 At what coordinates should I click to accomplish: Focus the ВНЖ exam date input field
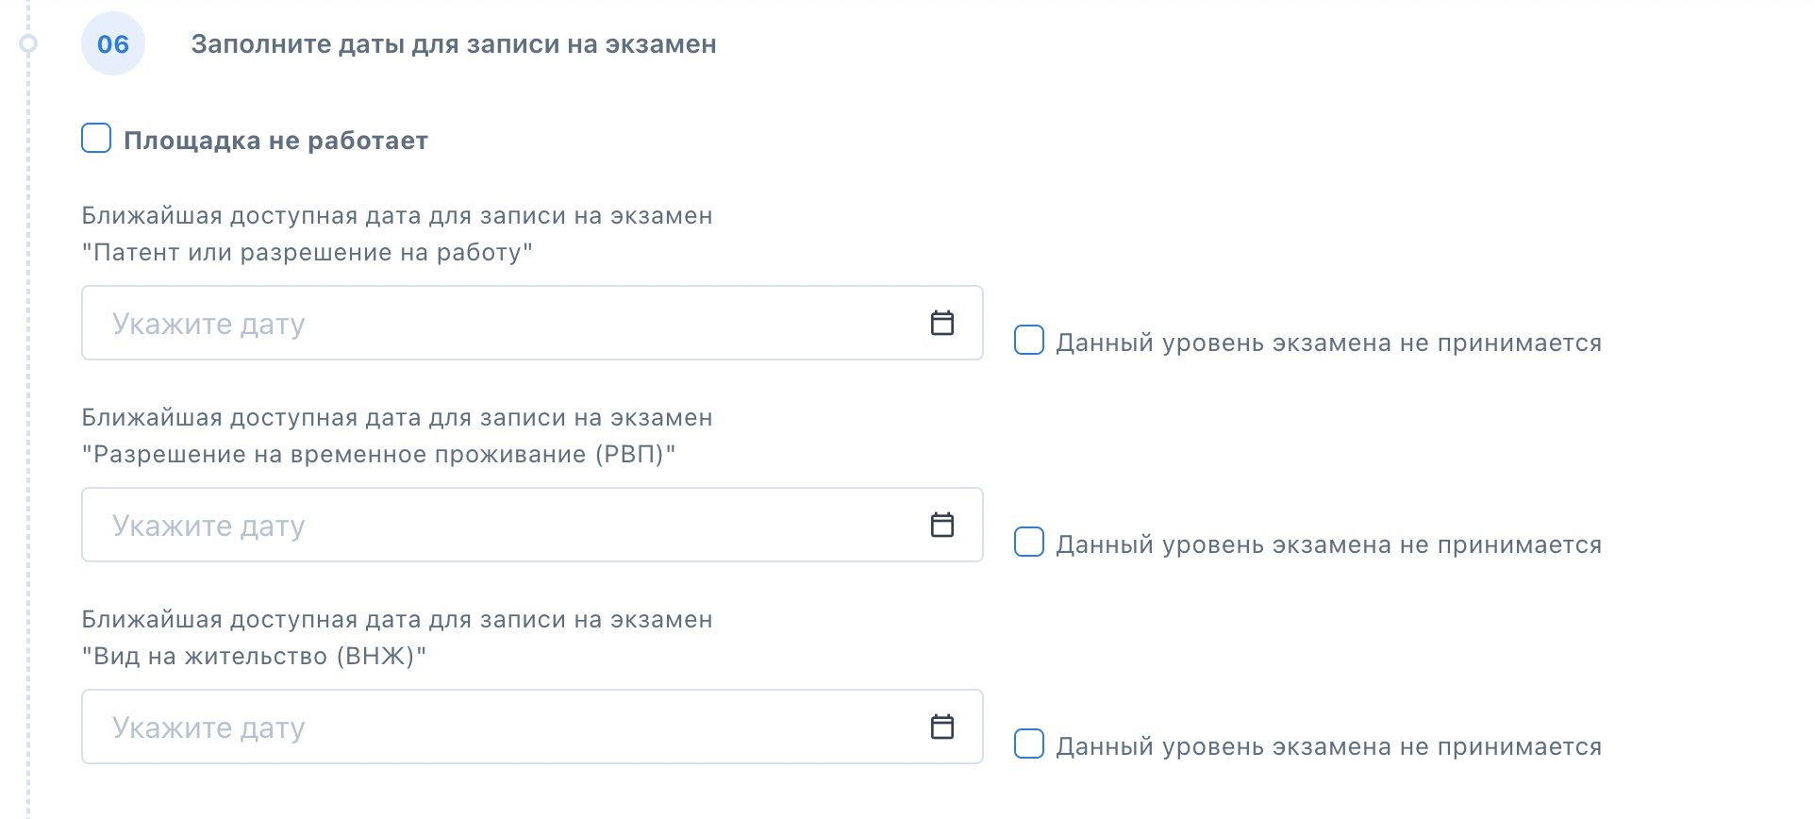coord(500,727)
